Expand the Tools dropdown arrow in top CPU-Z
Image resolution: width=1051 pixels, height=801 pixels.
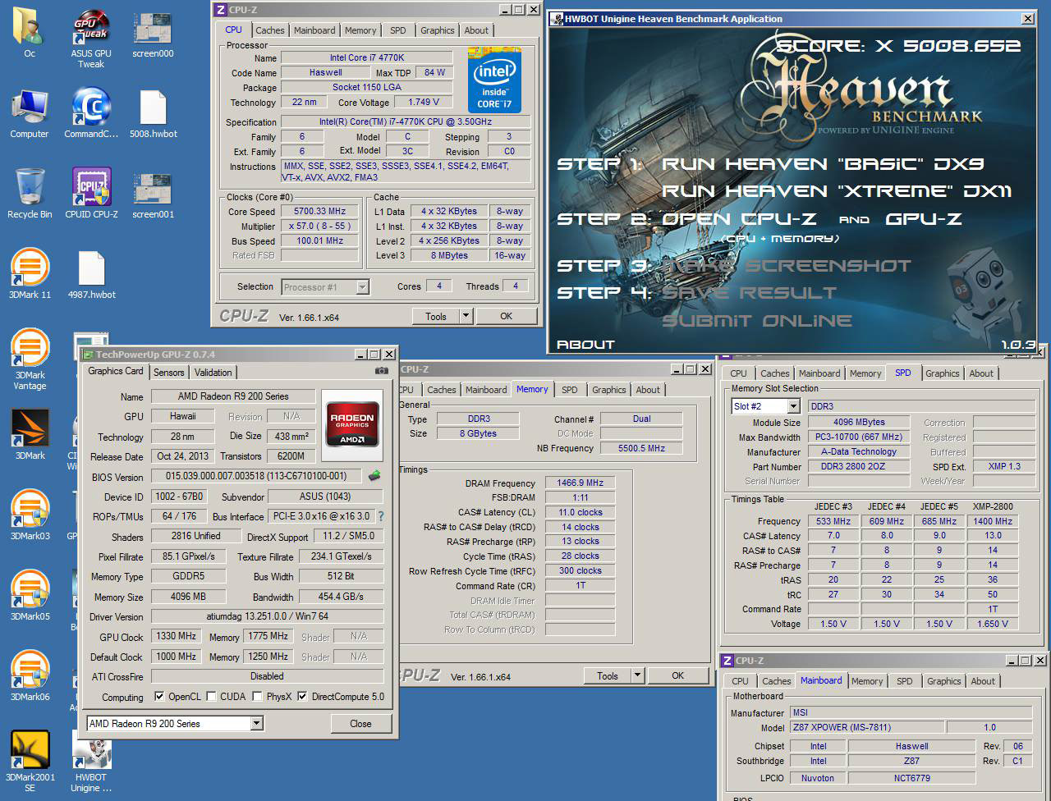point(466,316)
